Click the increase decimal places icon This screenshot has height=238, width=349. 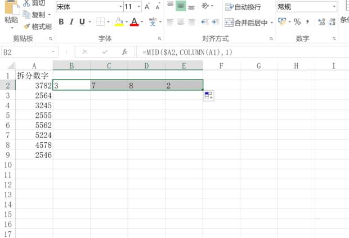tap(321, 22)
